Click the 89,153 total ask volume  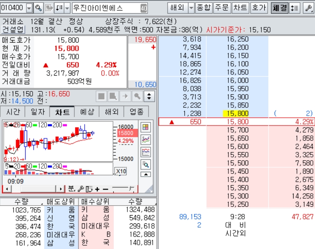[190, 217]
